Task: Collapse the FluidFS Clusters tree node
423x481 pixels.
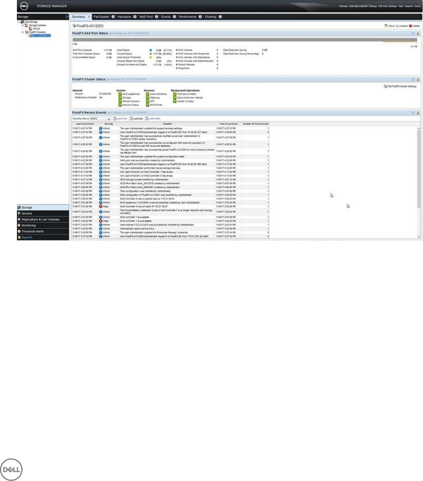Action: tap(23, 32)
